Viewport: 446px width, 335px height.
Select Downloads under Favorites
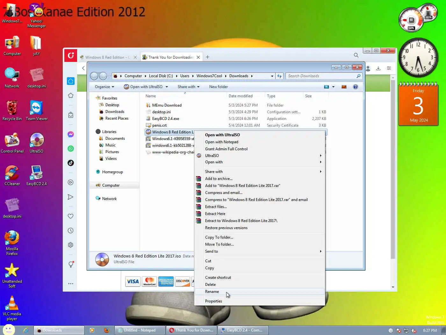[115, 112]
